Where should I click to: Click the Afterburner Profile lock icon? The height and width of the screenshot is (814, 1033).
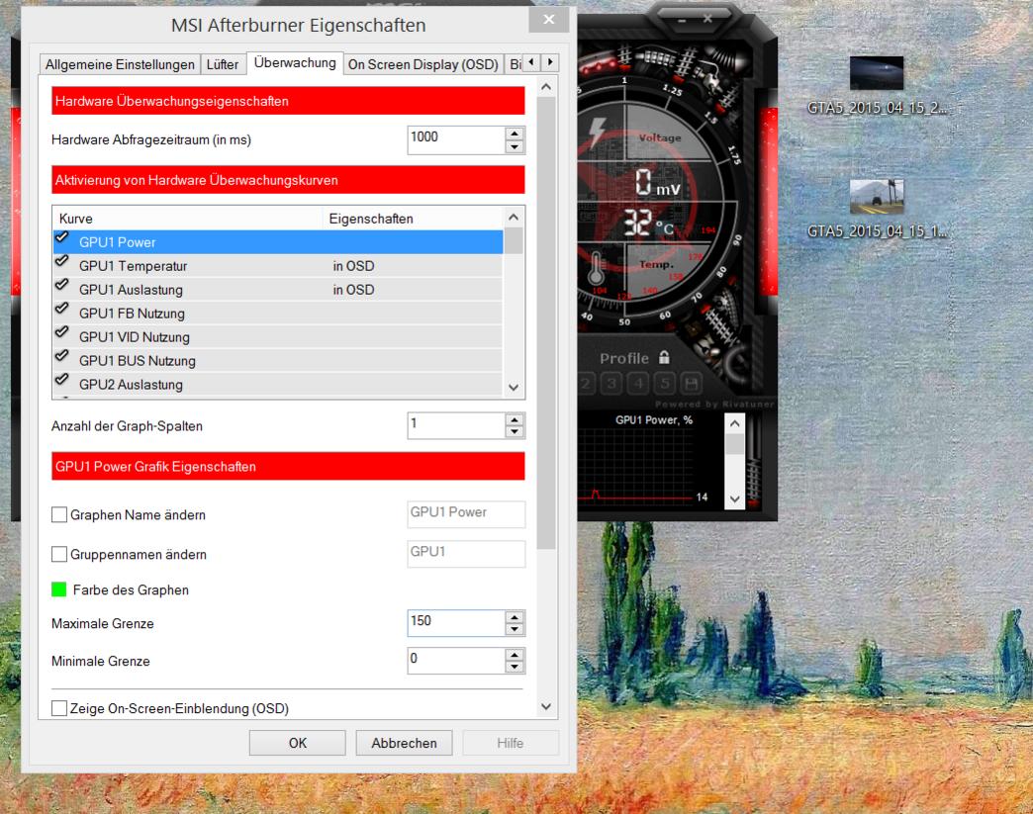664,358
